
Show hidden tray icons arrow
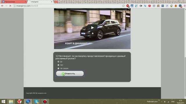pyautogui.click(x=162, y=102)
